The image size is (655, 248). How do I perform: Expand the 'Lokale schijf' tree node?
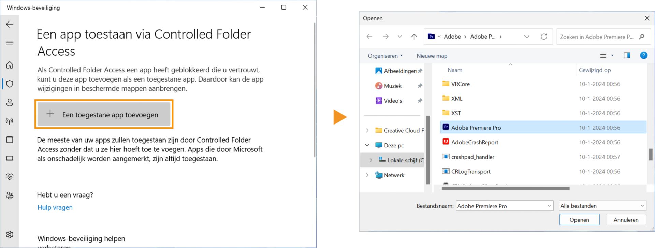point(371,160)
